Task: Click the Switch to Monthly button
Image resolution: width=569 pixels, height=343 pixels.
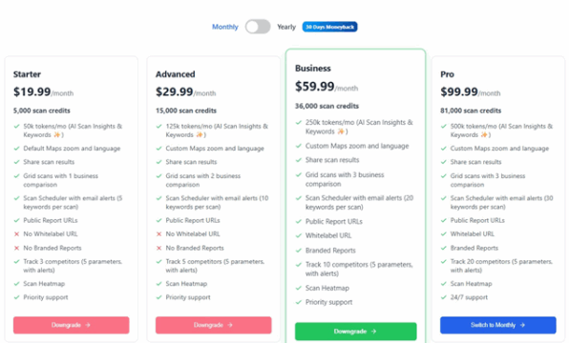Action: click(498, 325)
